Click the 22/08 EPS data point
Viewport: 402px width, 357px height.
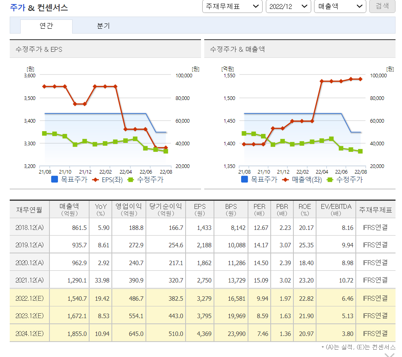point(166,147)
